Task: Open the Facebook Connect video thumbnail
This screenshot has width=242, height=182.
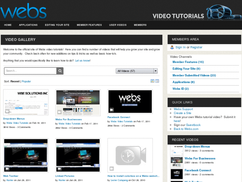Action: click(x=130, y=102)
